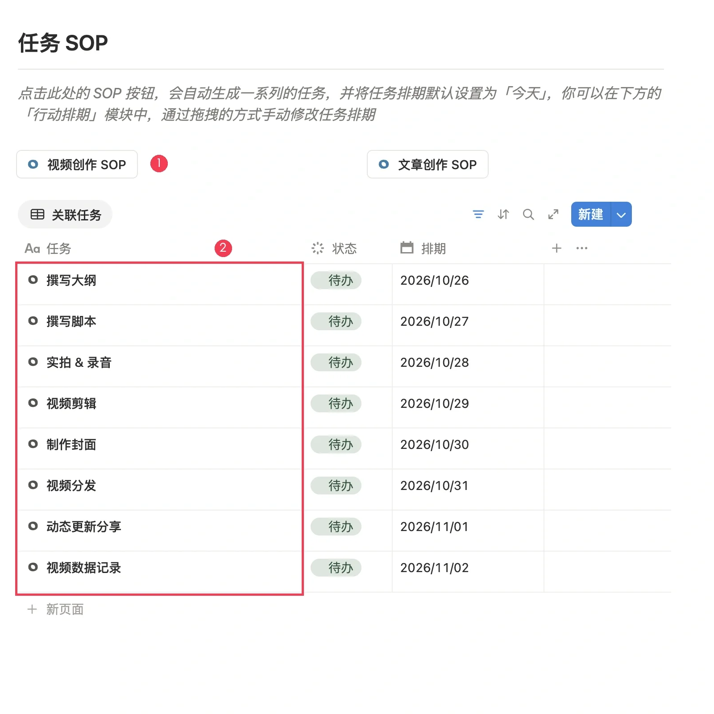Click the 新页面 add row link
This screenshot has height=714, width=714.
[x=56, y=609]
